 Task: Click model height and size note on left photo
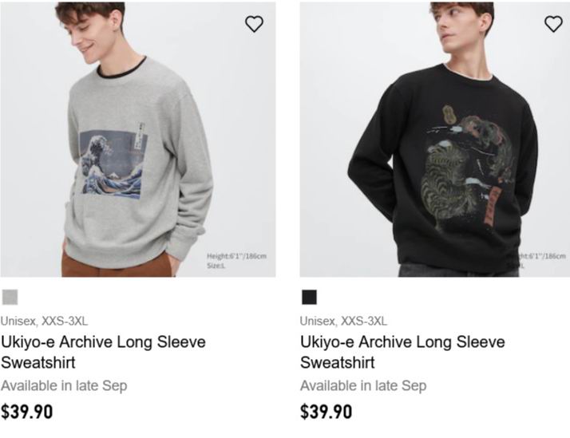[236, 261]
